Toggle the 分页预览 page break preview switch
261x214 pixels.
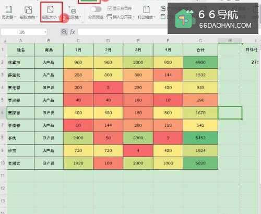click(96, 9)
